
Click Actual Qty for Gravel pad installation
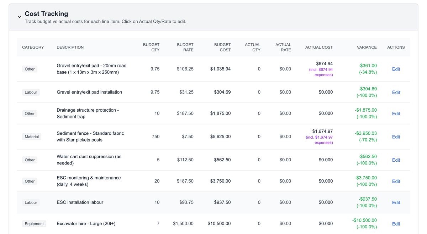(x=259, y=92)
